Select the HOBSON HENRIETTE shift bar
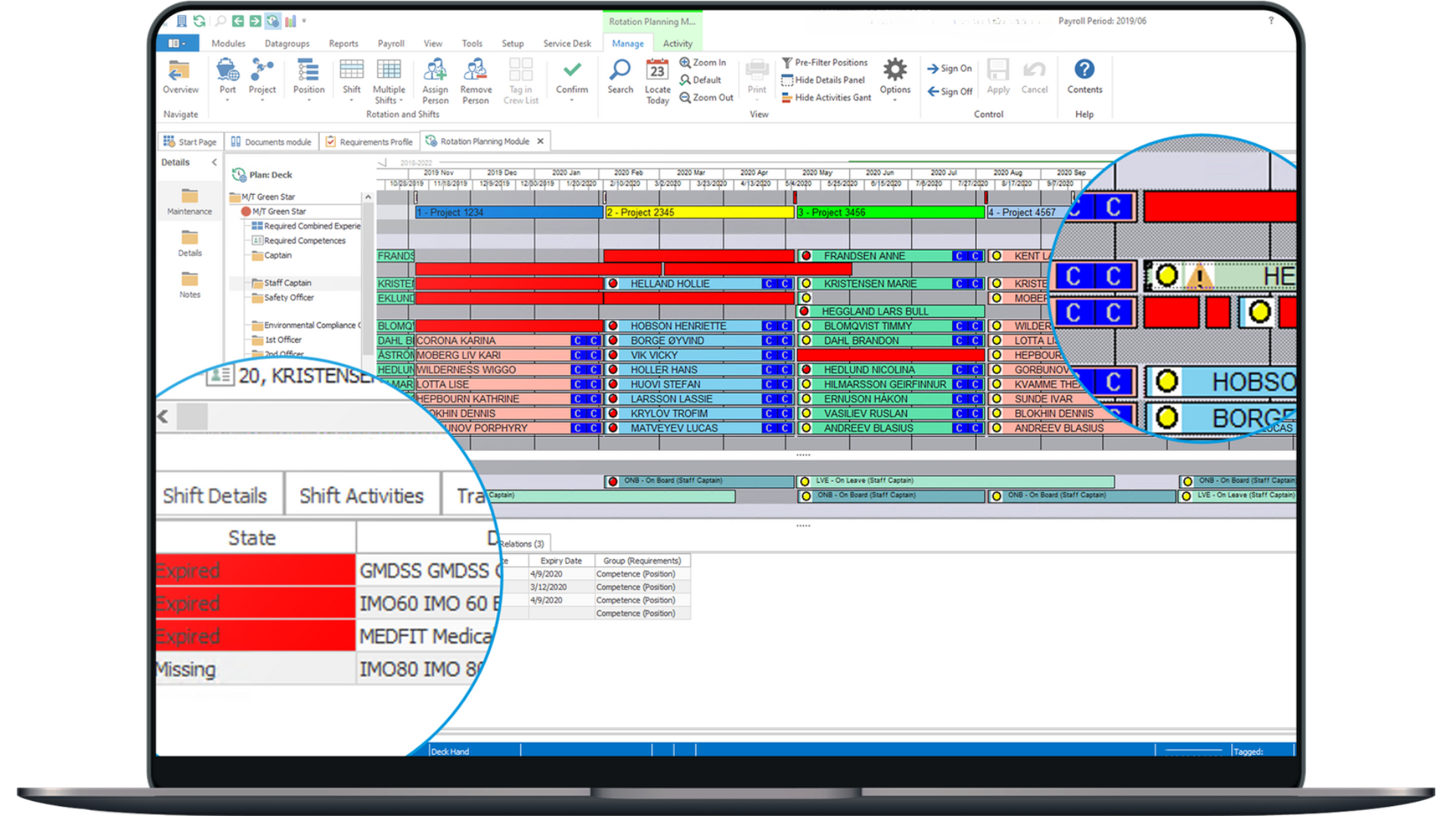 point(700,326)
